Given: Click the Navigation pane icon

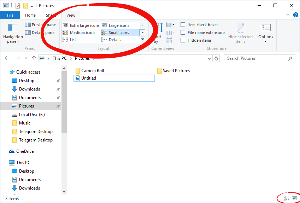Looking at the screenshot, I should [13, 28].
